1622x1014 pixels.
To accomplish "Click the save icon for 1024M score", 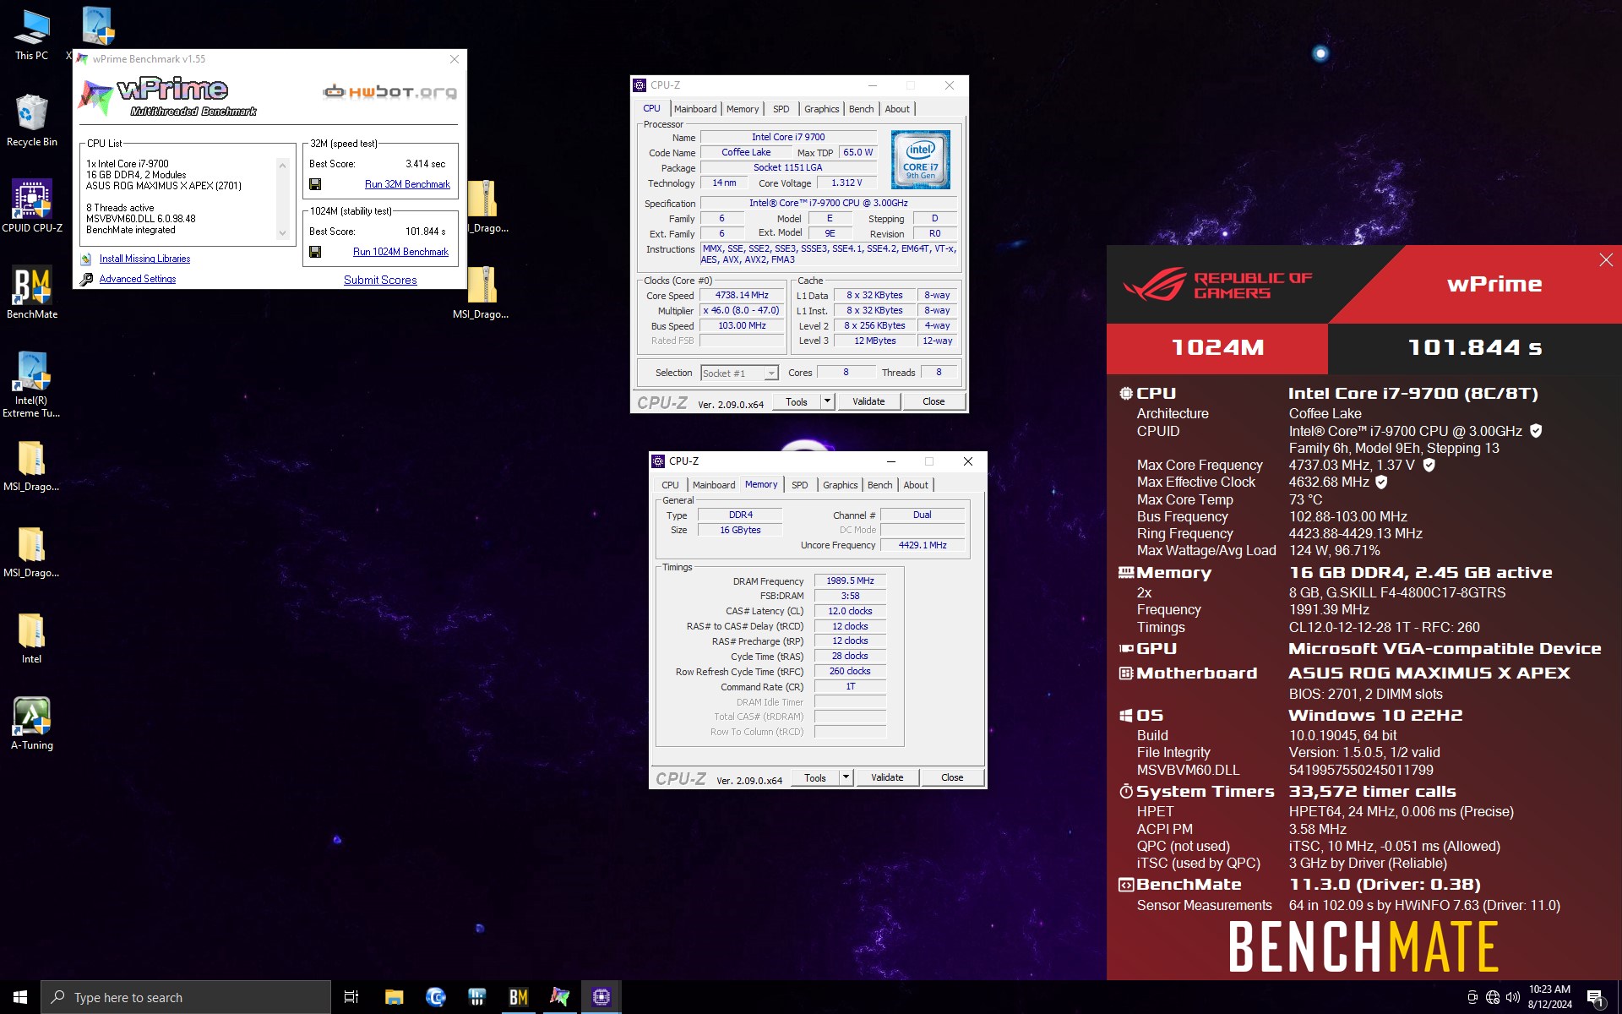I will tap(315, 252).
